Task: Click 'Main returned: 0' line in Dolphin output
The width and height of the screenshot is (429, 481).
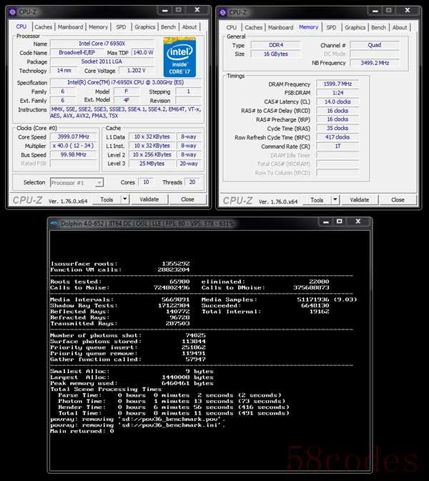Action: pos(82,431)
